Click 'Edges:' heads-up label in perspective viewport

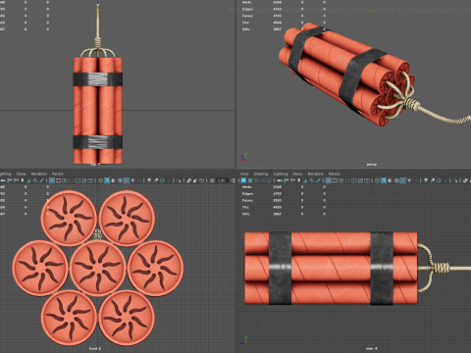pyautogui.click(x=247, y=9)
